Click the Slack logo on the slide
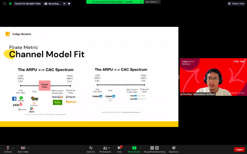 31,110
